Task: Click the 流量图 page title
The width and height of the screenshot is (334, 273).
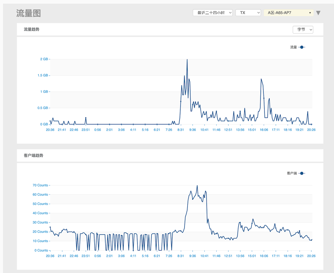Action: pos(28,13)
